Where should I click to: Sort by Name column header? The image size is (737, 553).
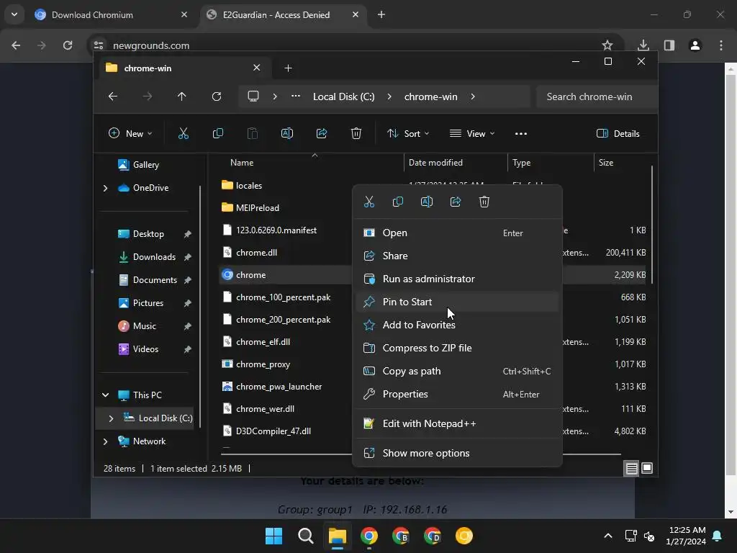point(242,163)
